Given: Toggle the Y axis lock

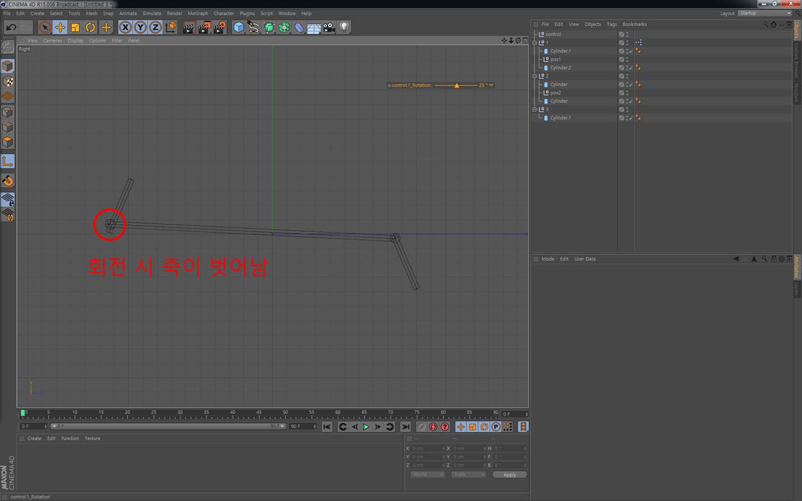Looking at the screenshot, I should (140, 27).
